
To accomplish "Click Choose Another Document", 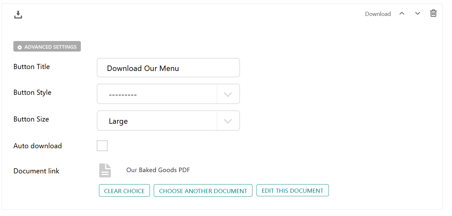I will (x=203, y=191).
